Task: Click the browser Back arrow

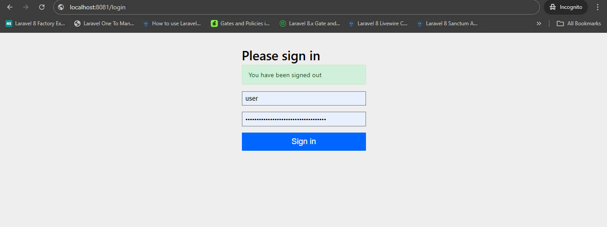Action: (x=10, y=7)
